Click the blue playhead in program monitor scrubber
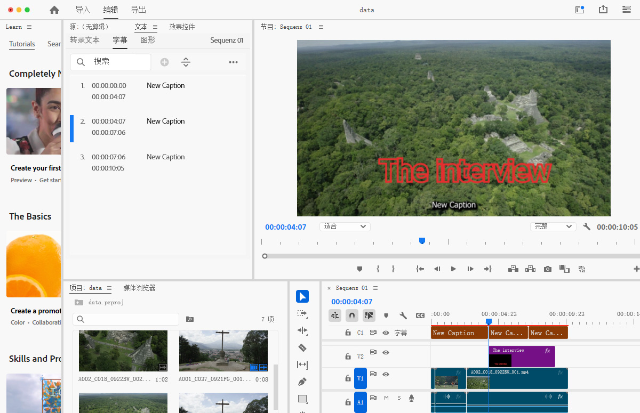 (x=422, y=241)
